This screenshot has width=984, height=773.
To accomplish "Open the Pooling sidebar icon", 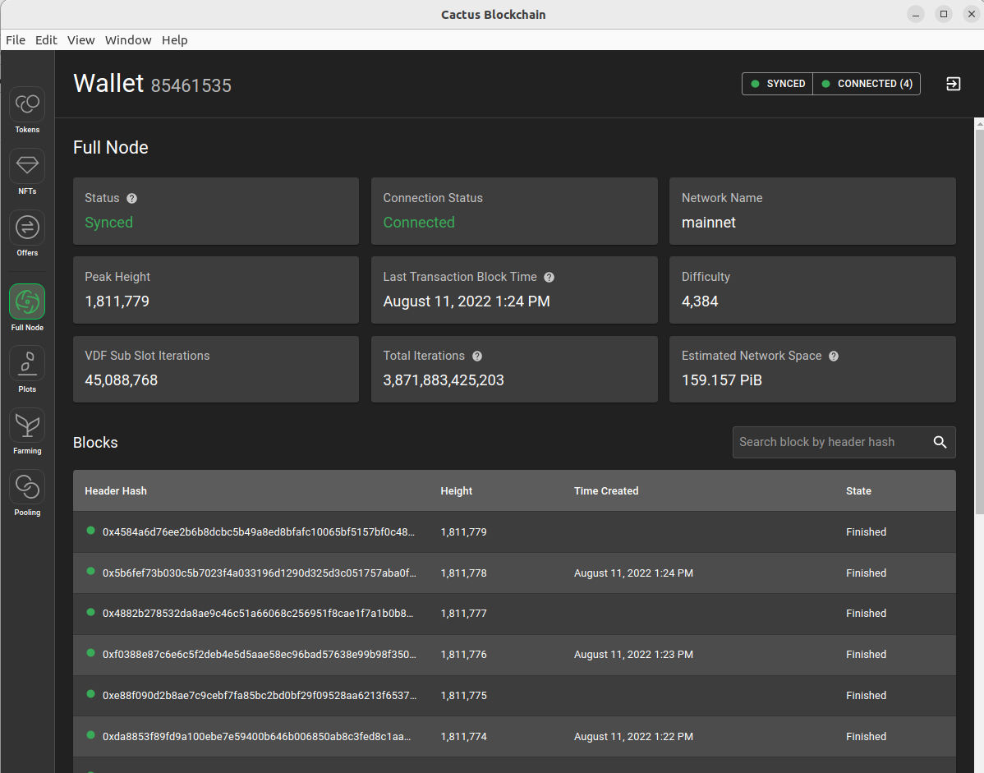I will (x=27, y=486).
